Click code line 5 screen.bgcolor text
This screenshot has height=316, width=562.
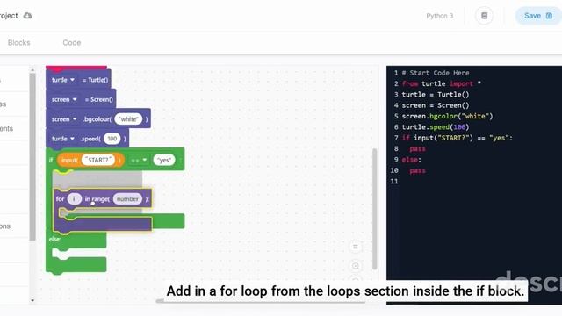[447, 117]
